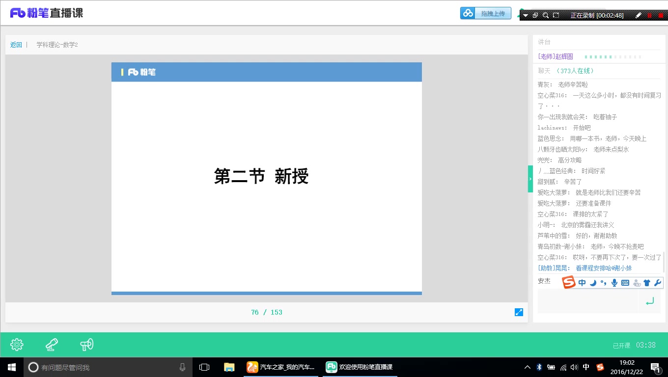Click the message from [助教]晃晃

[584, 268]
